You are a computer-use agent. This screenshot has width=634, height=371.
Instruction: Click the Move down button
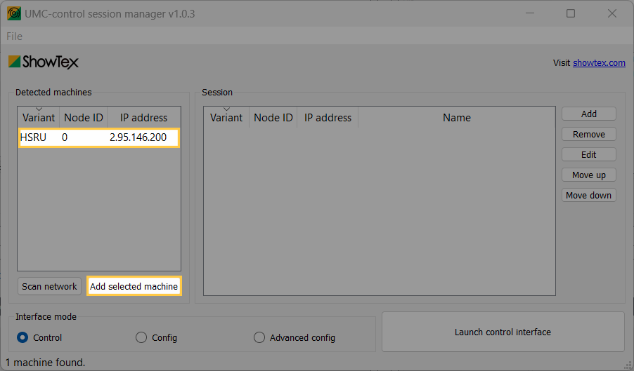tap(589, 195)
